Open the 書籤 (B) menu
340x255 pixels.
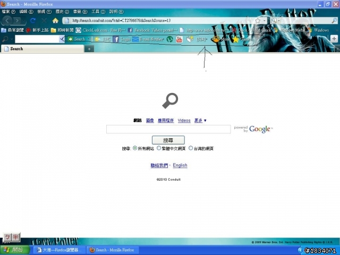[x=80, y=12]
